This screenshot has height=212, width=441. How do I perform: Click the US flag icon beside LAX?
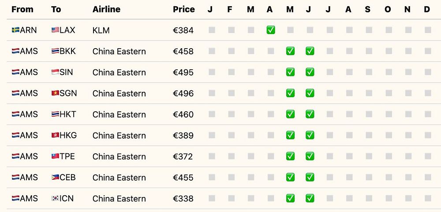[x=56, y=30]
